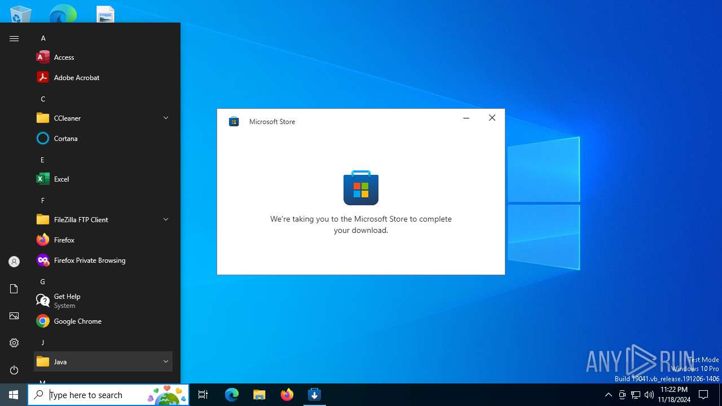This screenshot has width=722, height=406.
Task: Open the Action Center notifications icon
Action: [x=703, y=395]
